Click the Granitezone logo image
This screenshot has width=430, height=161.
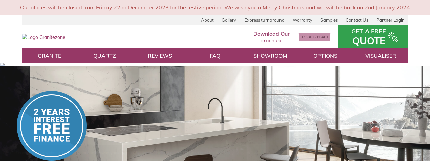pyautogui.click(x=44, y=37)
